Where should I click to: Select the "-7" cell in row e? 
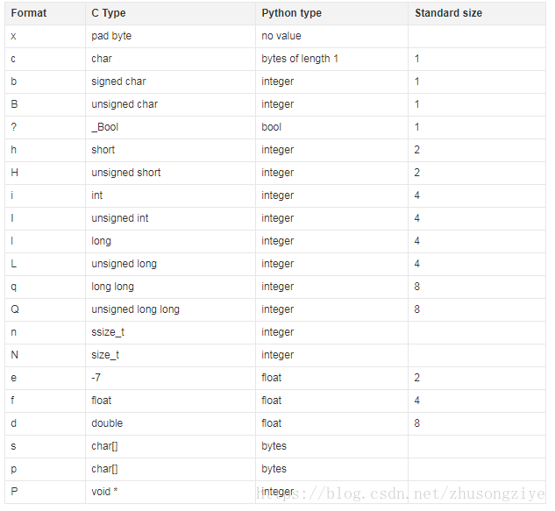[96, 378]
